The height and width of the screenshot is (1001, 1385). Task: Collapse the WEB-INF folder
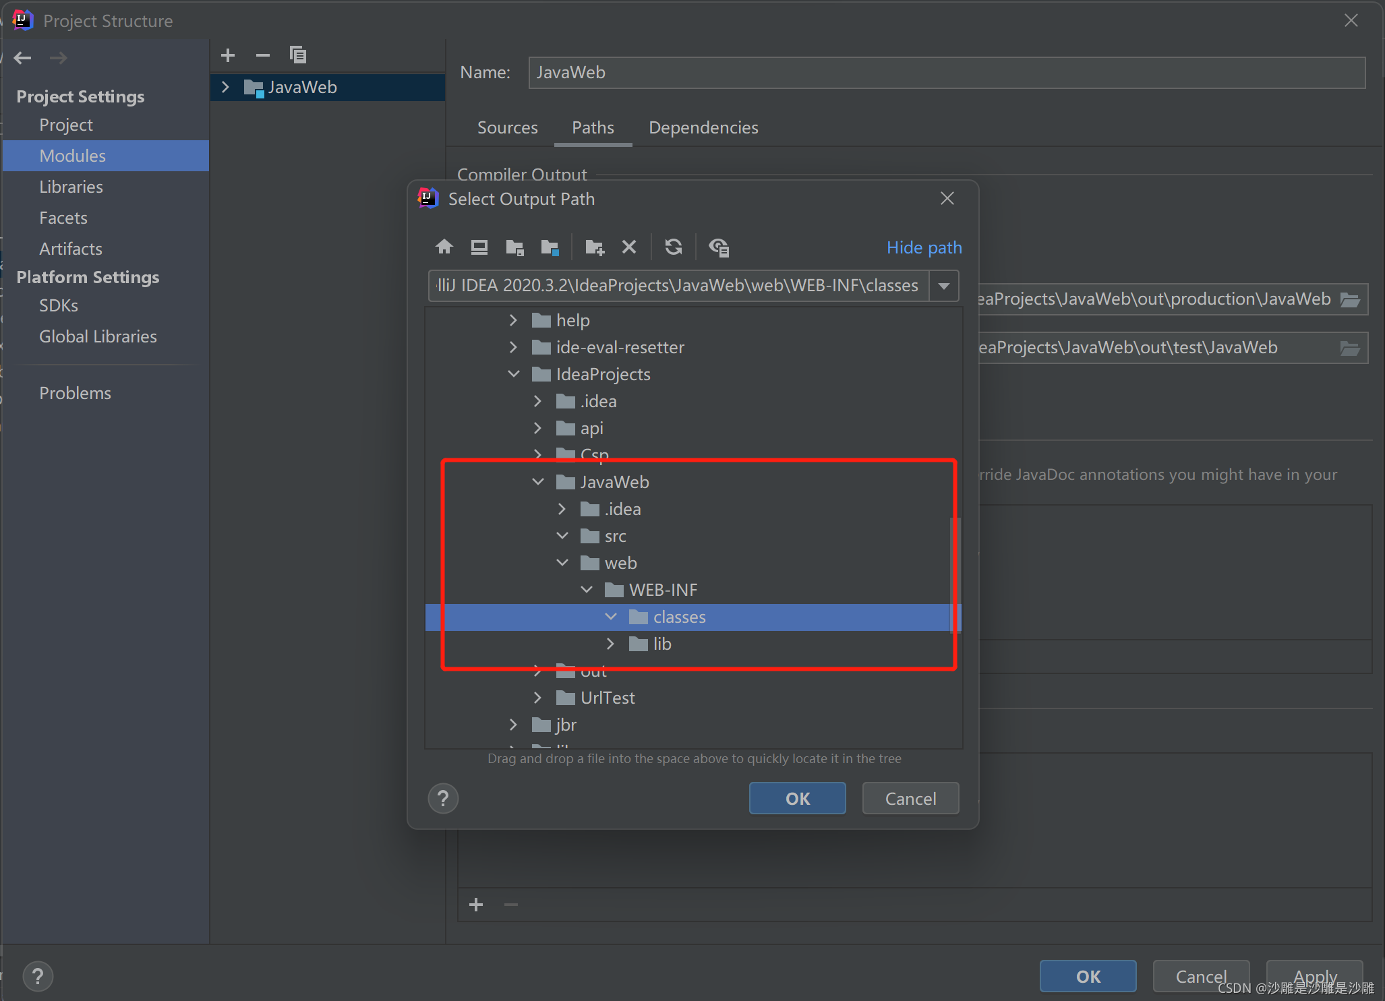coord(587,590)
